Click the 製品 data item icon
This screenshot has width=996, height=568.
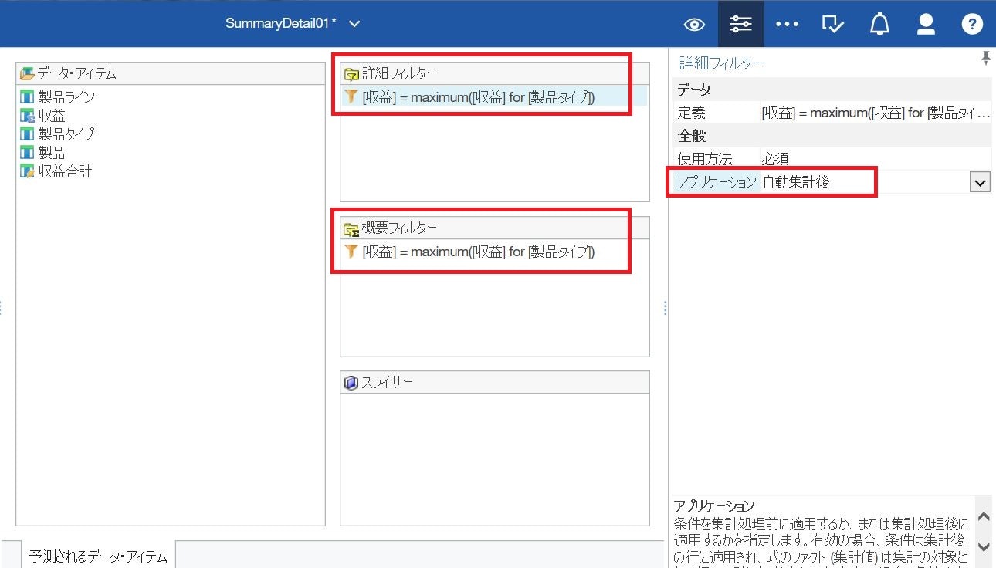(x=27, y=153)
